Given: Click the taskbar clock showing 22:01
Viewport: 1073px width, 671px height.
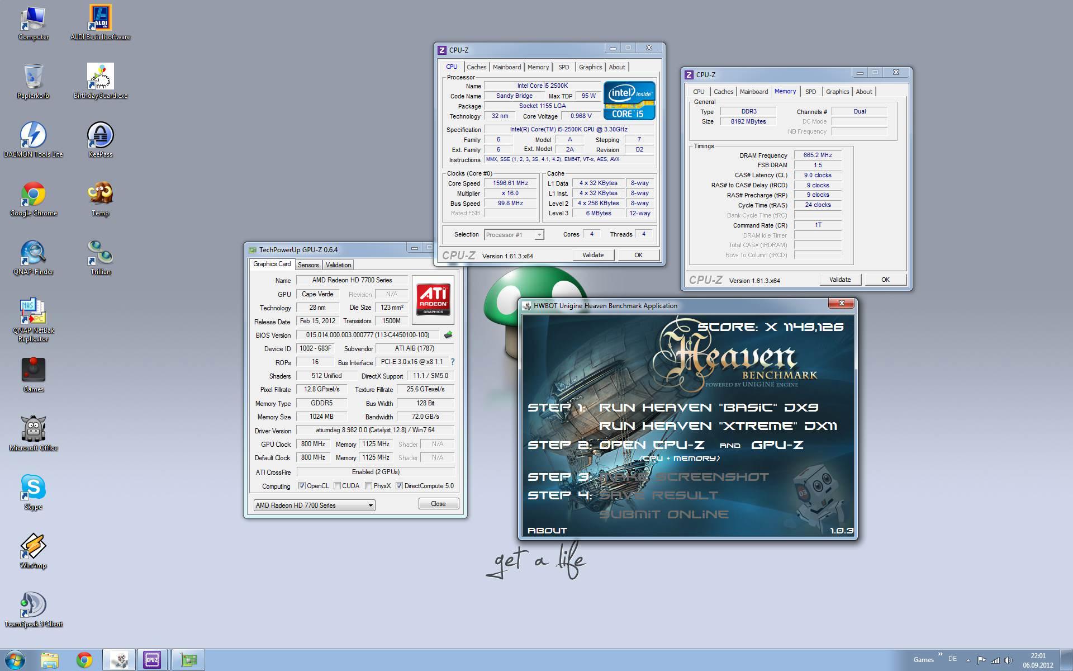Looking at the screenshot, I should [x=1038, y=660].
